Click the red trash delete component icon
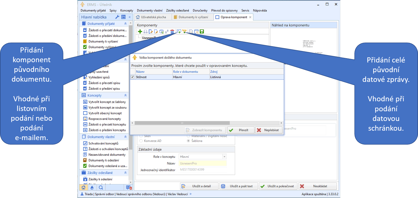 click(172, 32)
